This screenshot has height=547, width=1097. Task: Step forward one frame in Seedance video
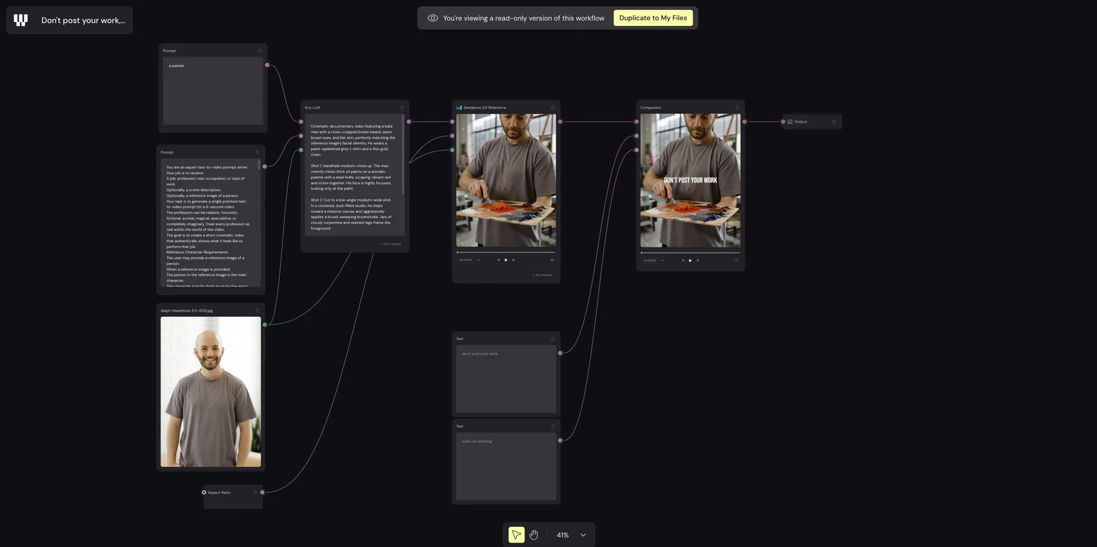[513, 260]
